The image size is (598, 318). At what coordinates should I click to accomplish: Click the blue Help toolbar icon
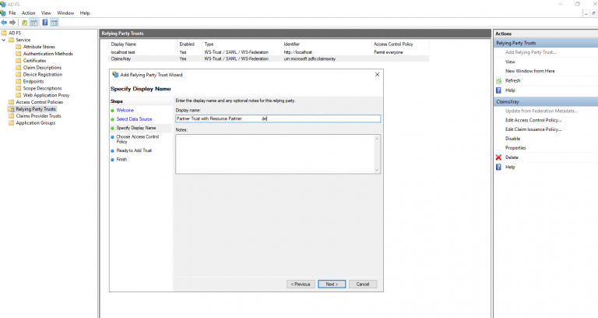click(x=45, y=23)
